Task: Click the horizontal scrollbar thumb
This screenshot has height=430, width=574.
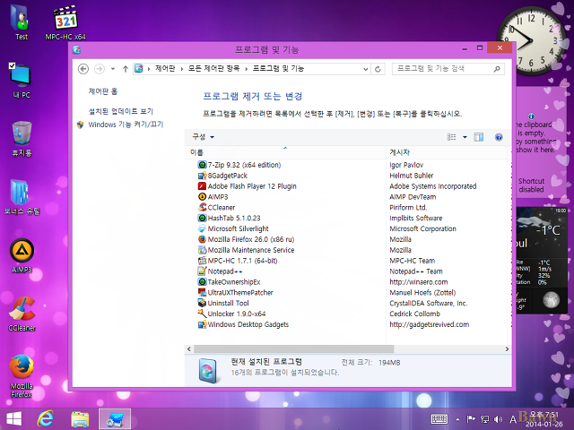Action: coord(293,349)
